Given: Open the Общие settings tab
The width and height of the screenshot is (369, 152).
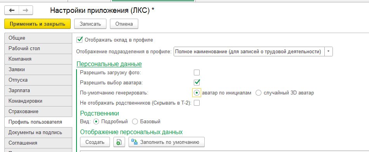Looking at the screenshot, I should [38, 38].
